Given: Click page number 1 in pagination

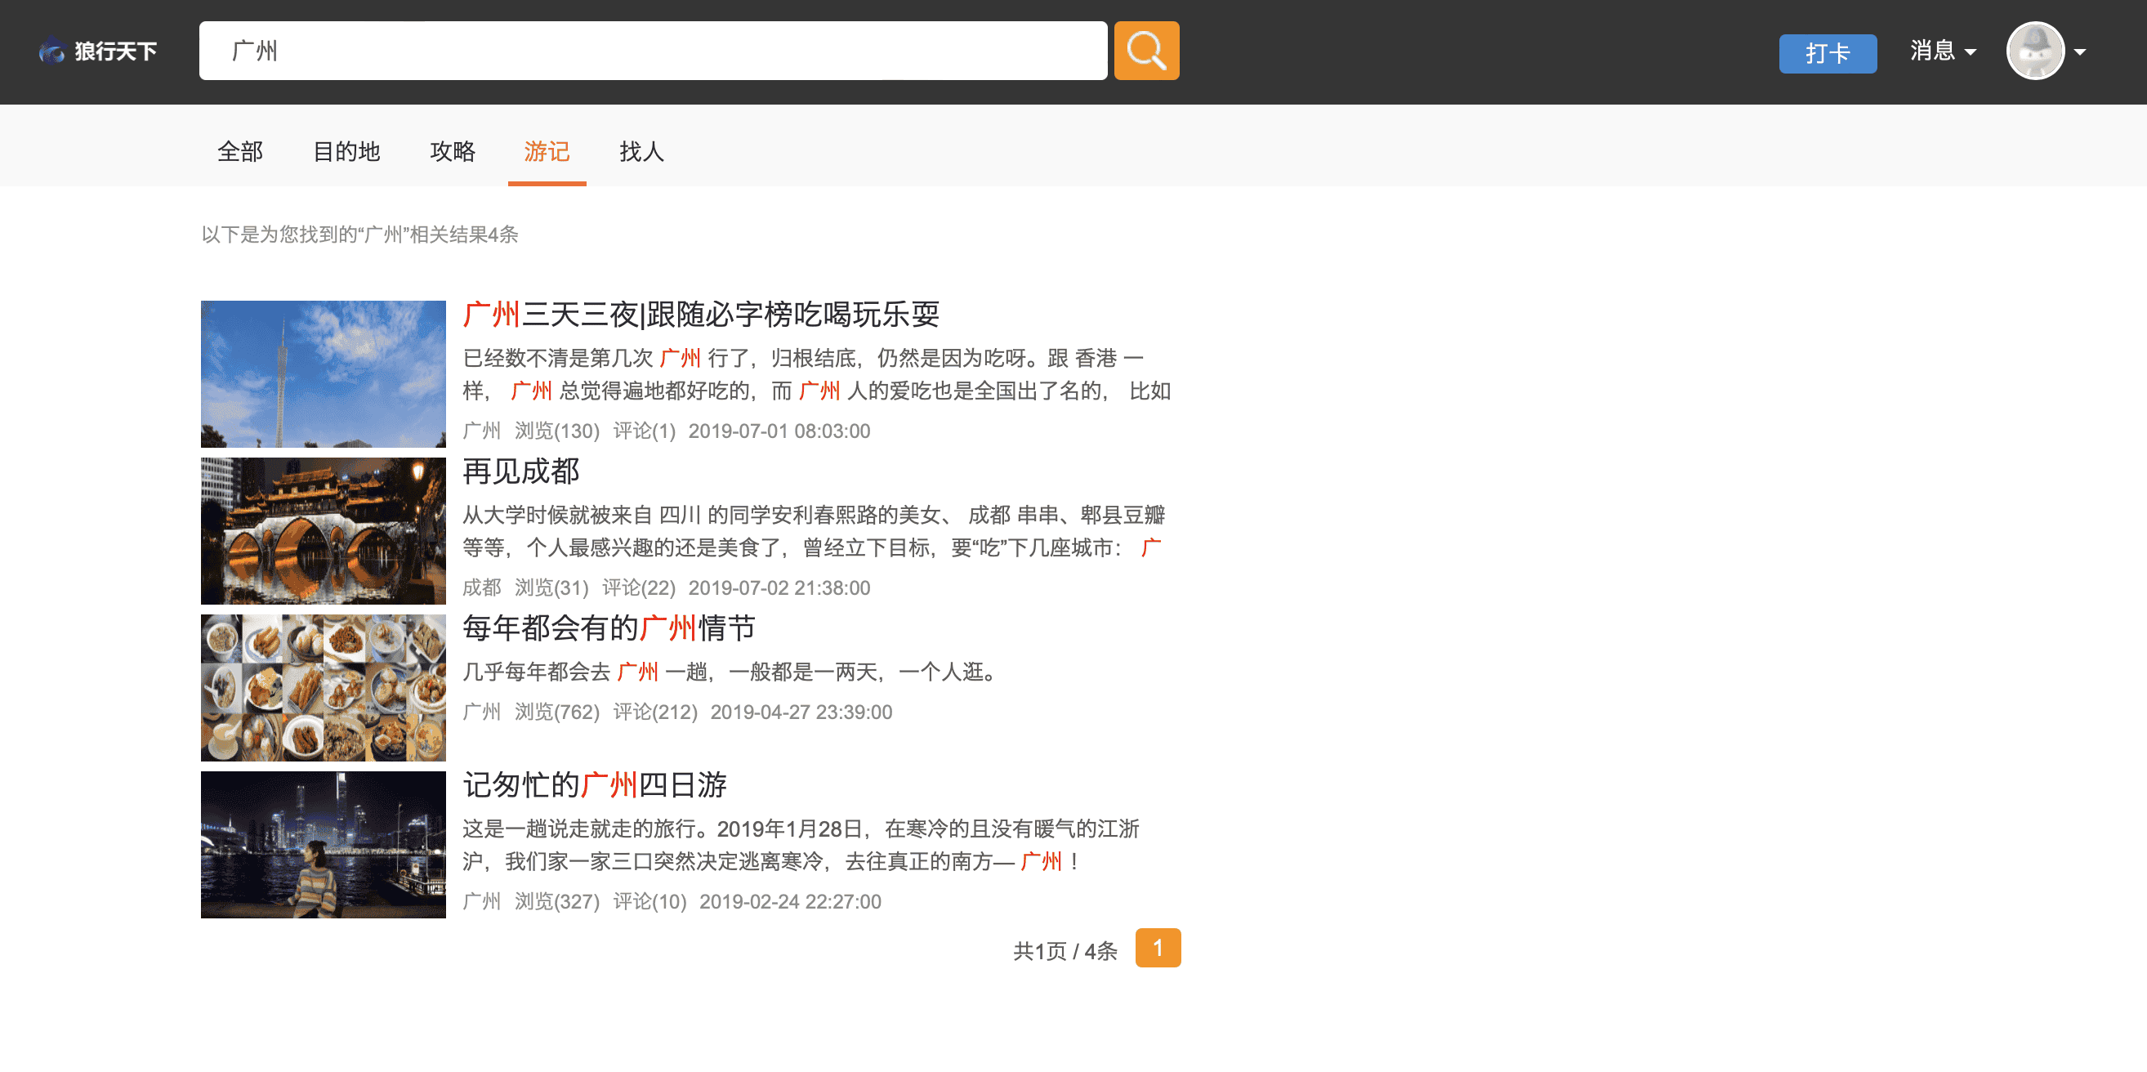Looking at the screenshot, I should click(x=1157, y=948).
